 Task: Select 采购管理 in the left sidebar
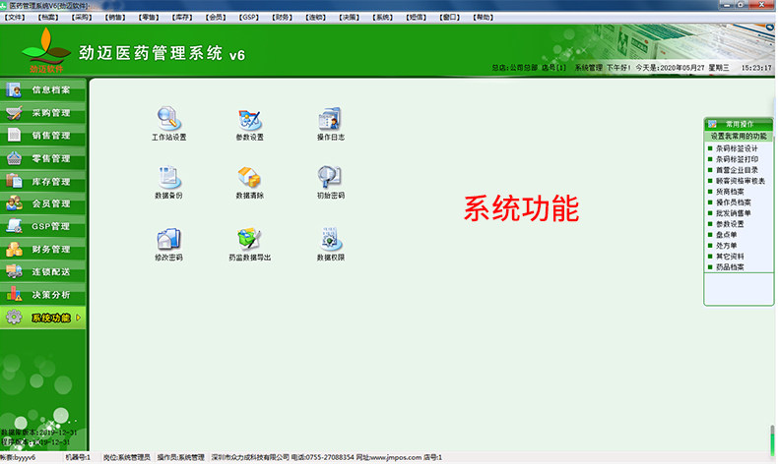42,112
